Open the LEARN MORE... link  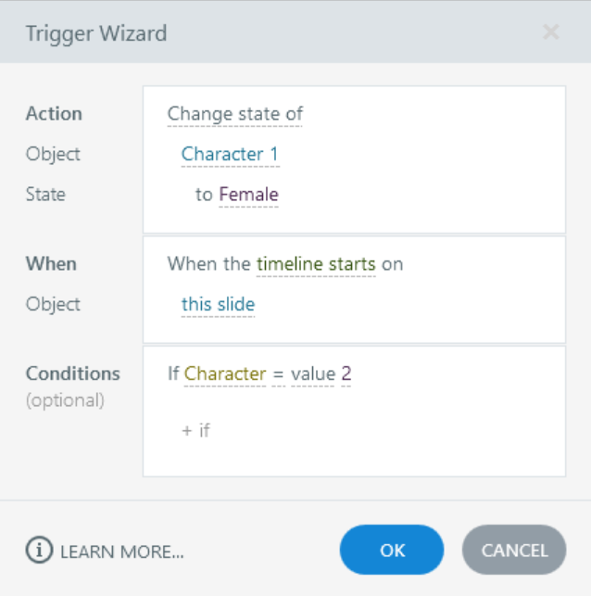coord(121,551)
